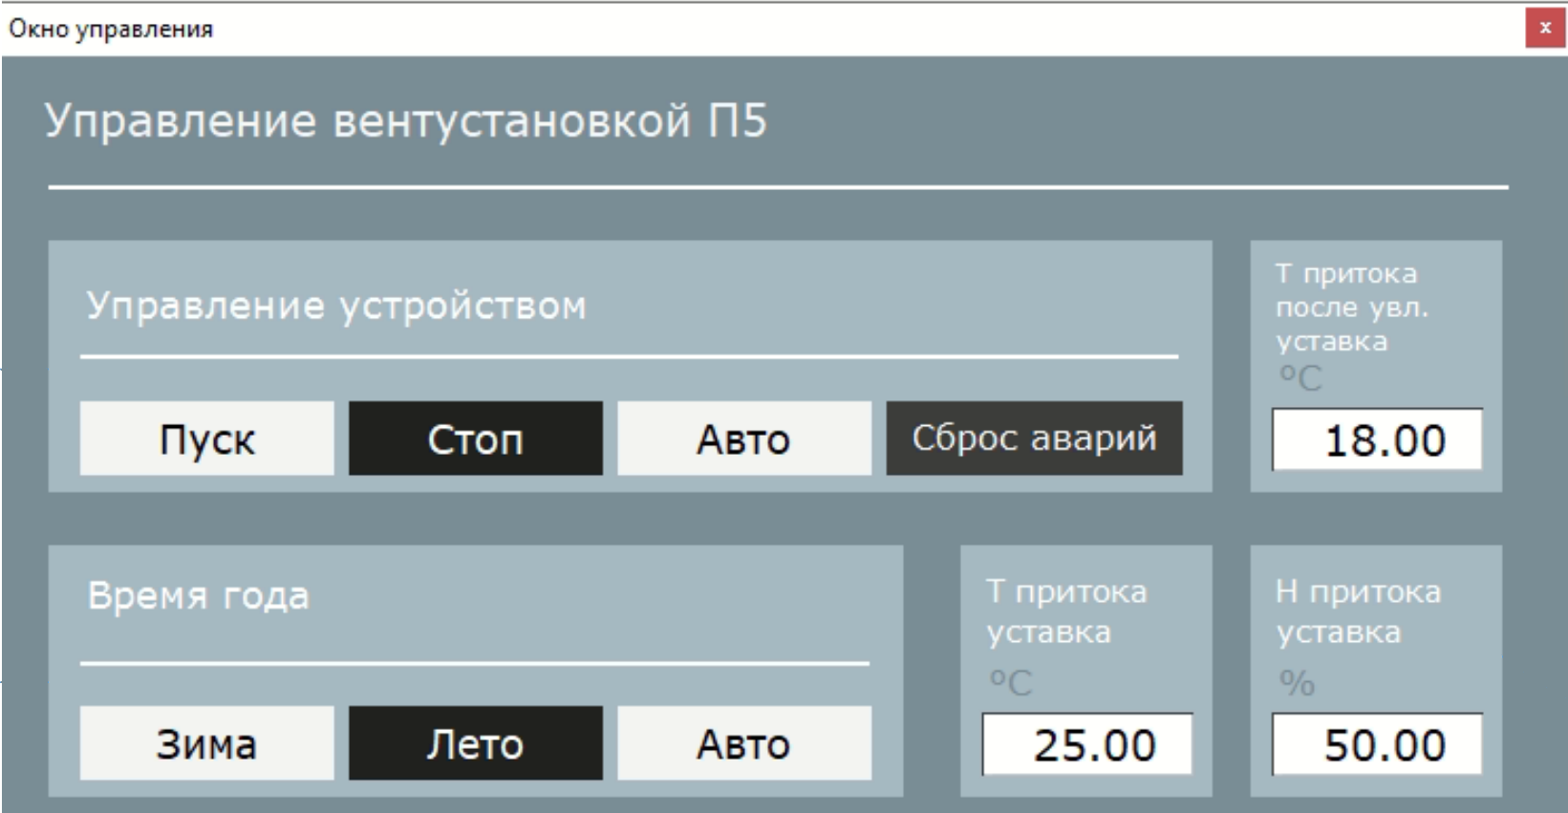Image resolution: width=1568 pixels, height=813 pixels.
Task: Close the Окно управления window
Action: coord(1544,29)
